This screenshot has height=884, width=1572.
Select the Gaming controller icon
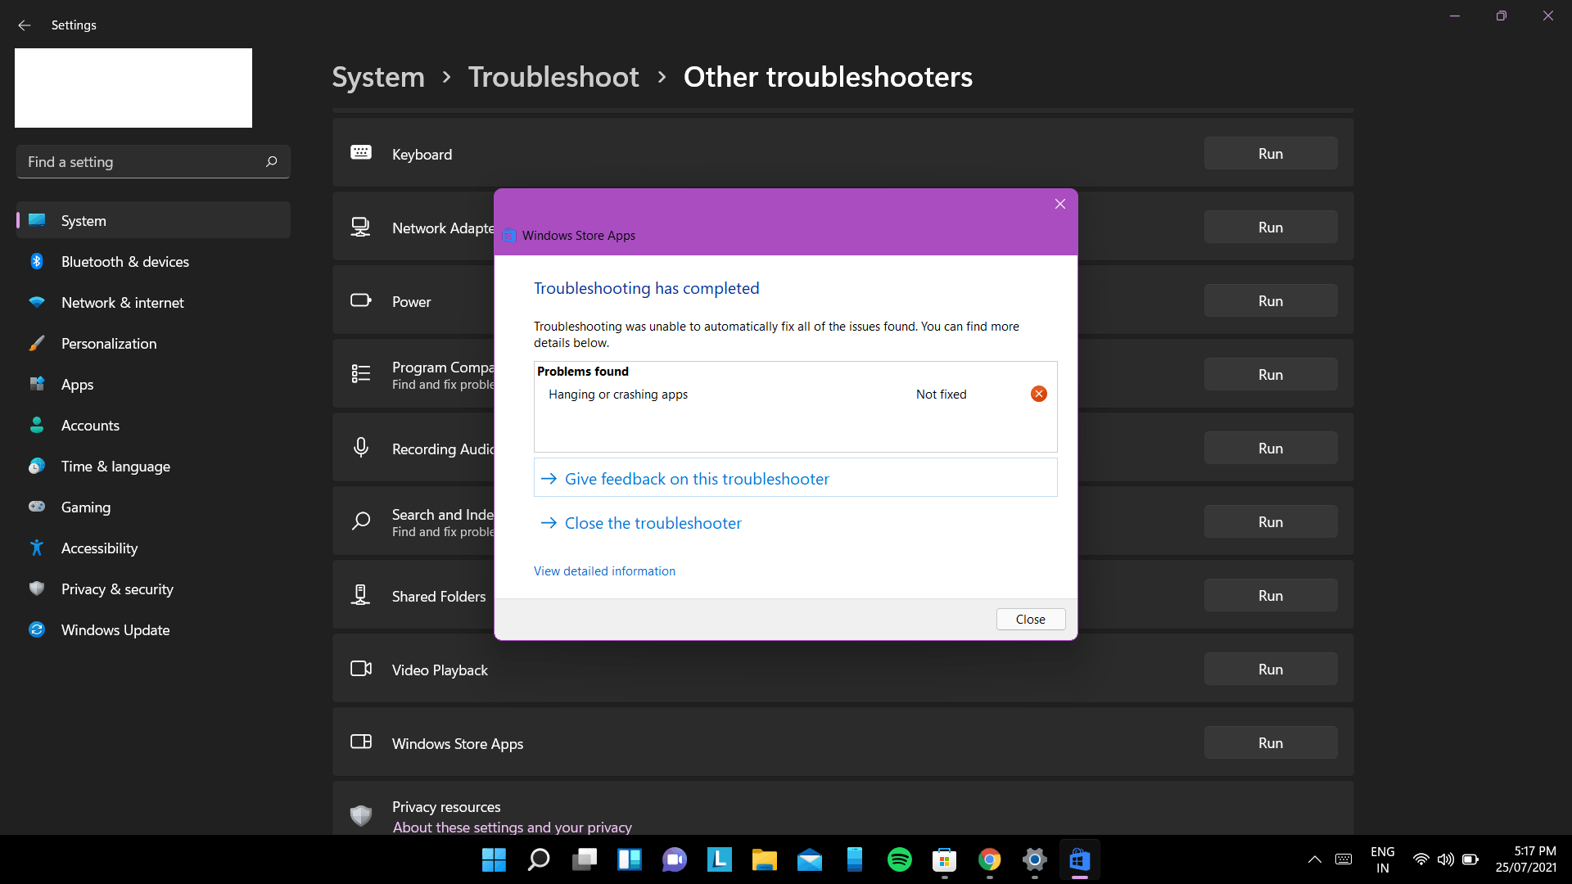point(37,507)
